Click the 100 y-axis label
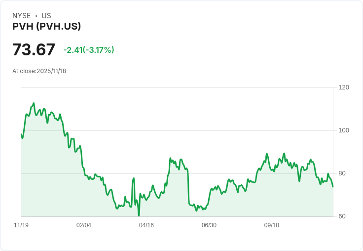Screen dimensions: 363x251 (x=344, y=130)
